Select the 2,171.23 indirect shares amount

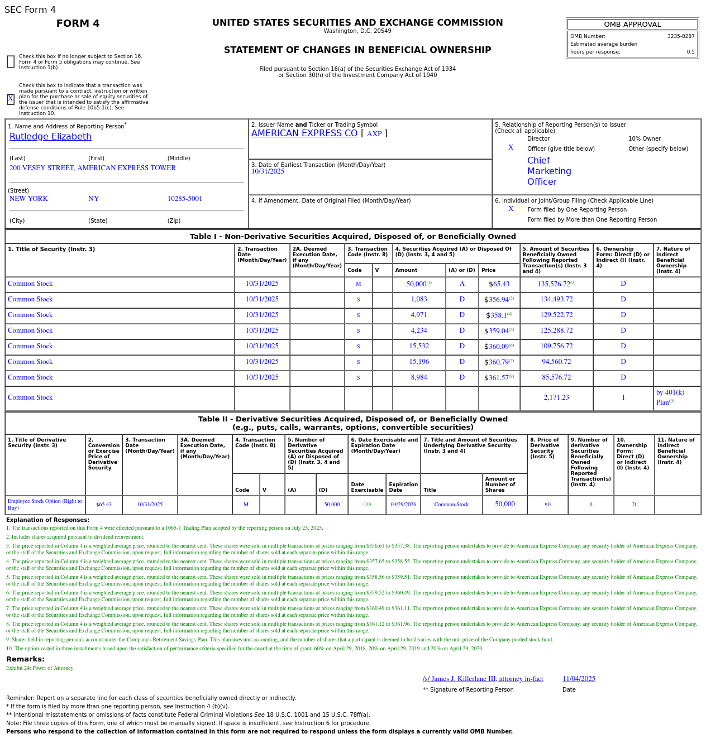pos(556,398)
